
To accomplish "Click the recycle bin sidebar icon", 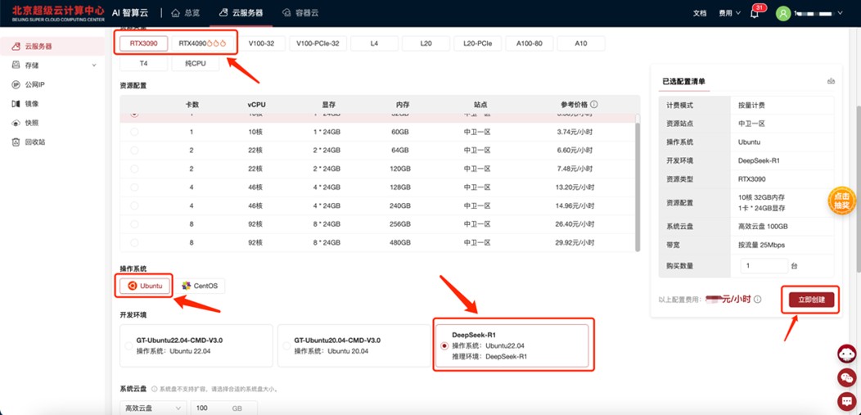I will coord(16,142).
